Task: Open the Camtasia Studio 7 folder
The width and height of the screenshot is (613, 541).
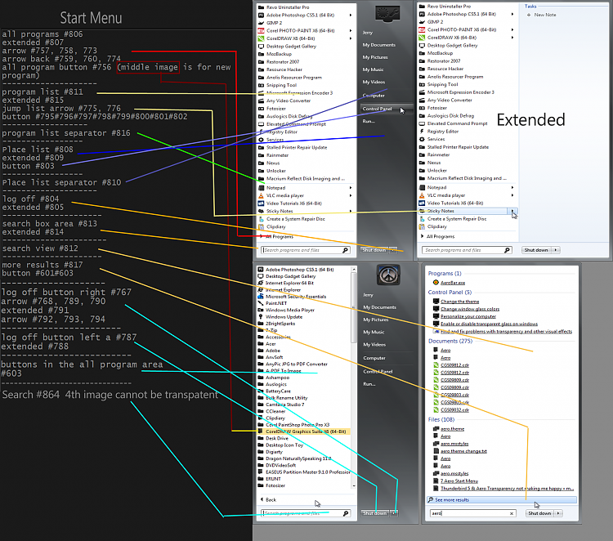Action: [280, 405]
